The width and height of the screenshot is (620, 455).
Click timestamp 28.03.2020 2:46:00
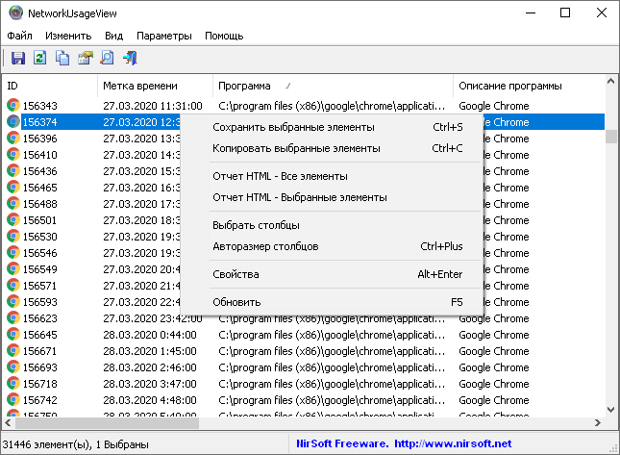(x=150, y=367)
